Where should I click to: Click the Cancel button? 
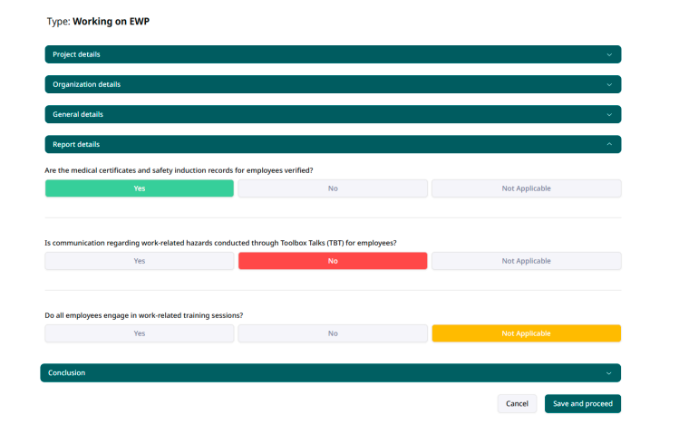point(517,403)
